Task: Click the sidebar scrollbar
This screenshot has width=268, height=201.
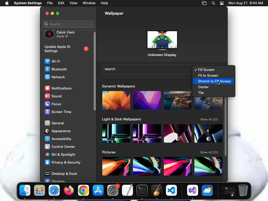Action: coord(95,71)
